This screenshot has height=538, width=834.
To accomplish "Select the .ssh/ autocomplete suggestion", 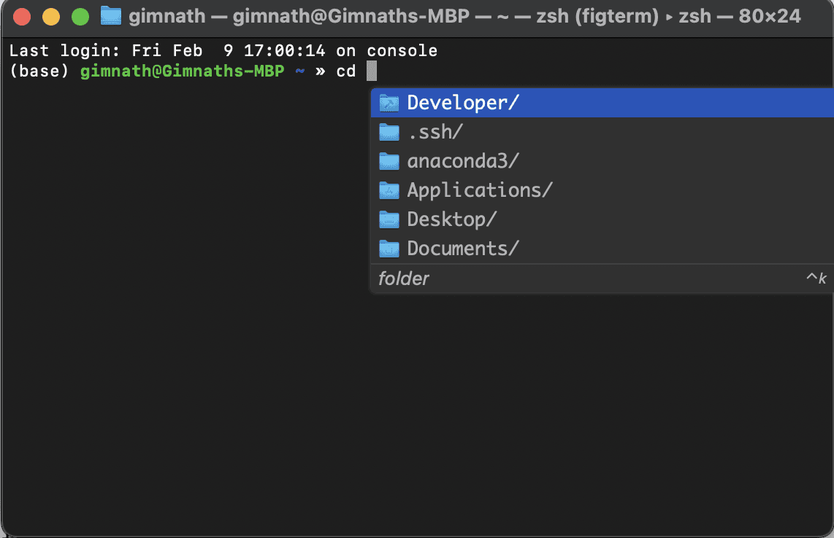I will click(x=602, y=132).
